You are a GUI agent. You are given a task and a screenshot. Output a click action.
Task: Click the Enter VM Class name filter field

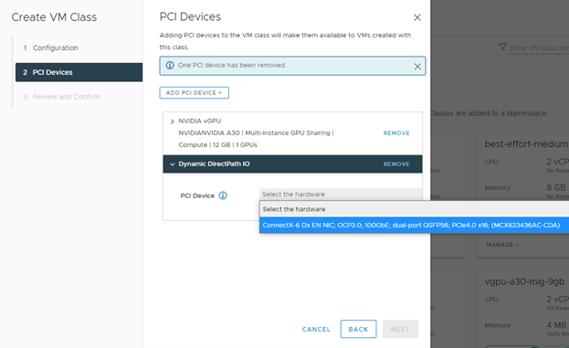click(x=539, y=47)
